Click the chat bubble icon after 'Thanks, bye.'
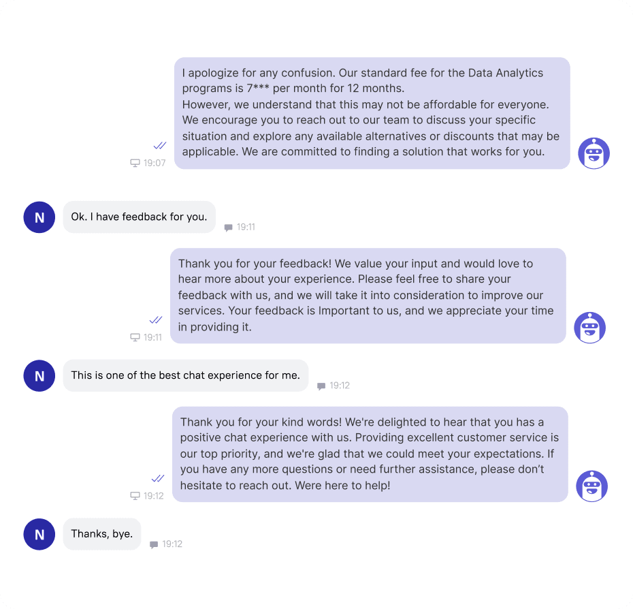633x609 pixels. click(154, 544)
